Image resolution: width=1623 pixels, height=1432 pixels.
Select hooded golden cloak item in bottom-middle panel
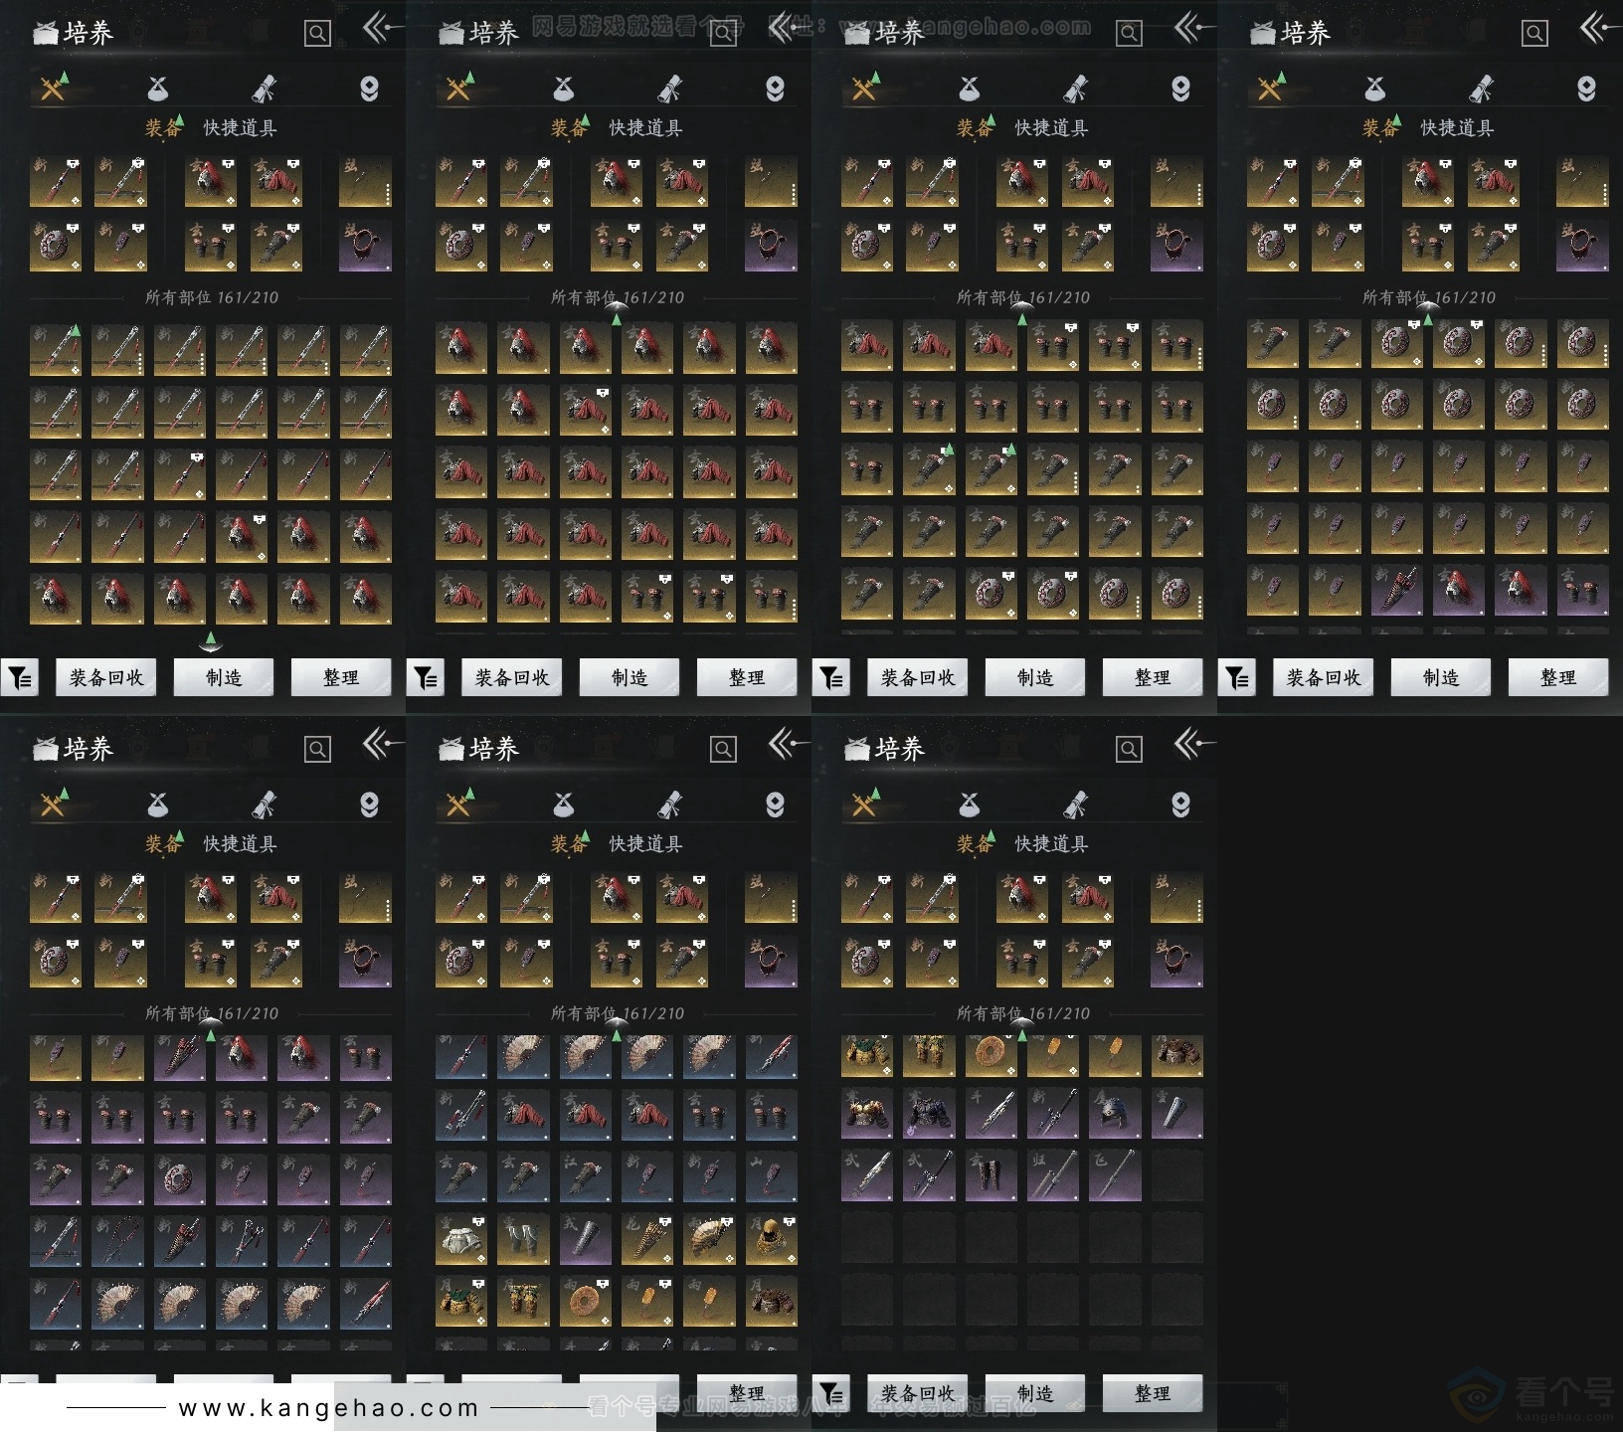coord(772,1240)
